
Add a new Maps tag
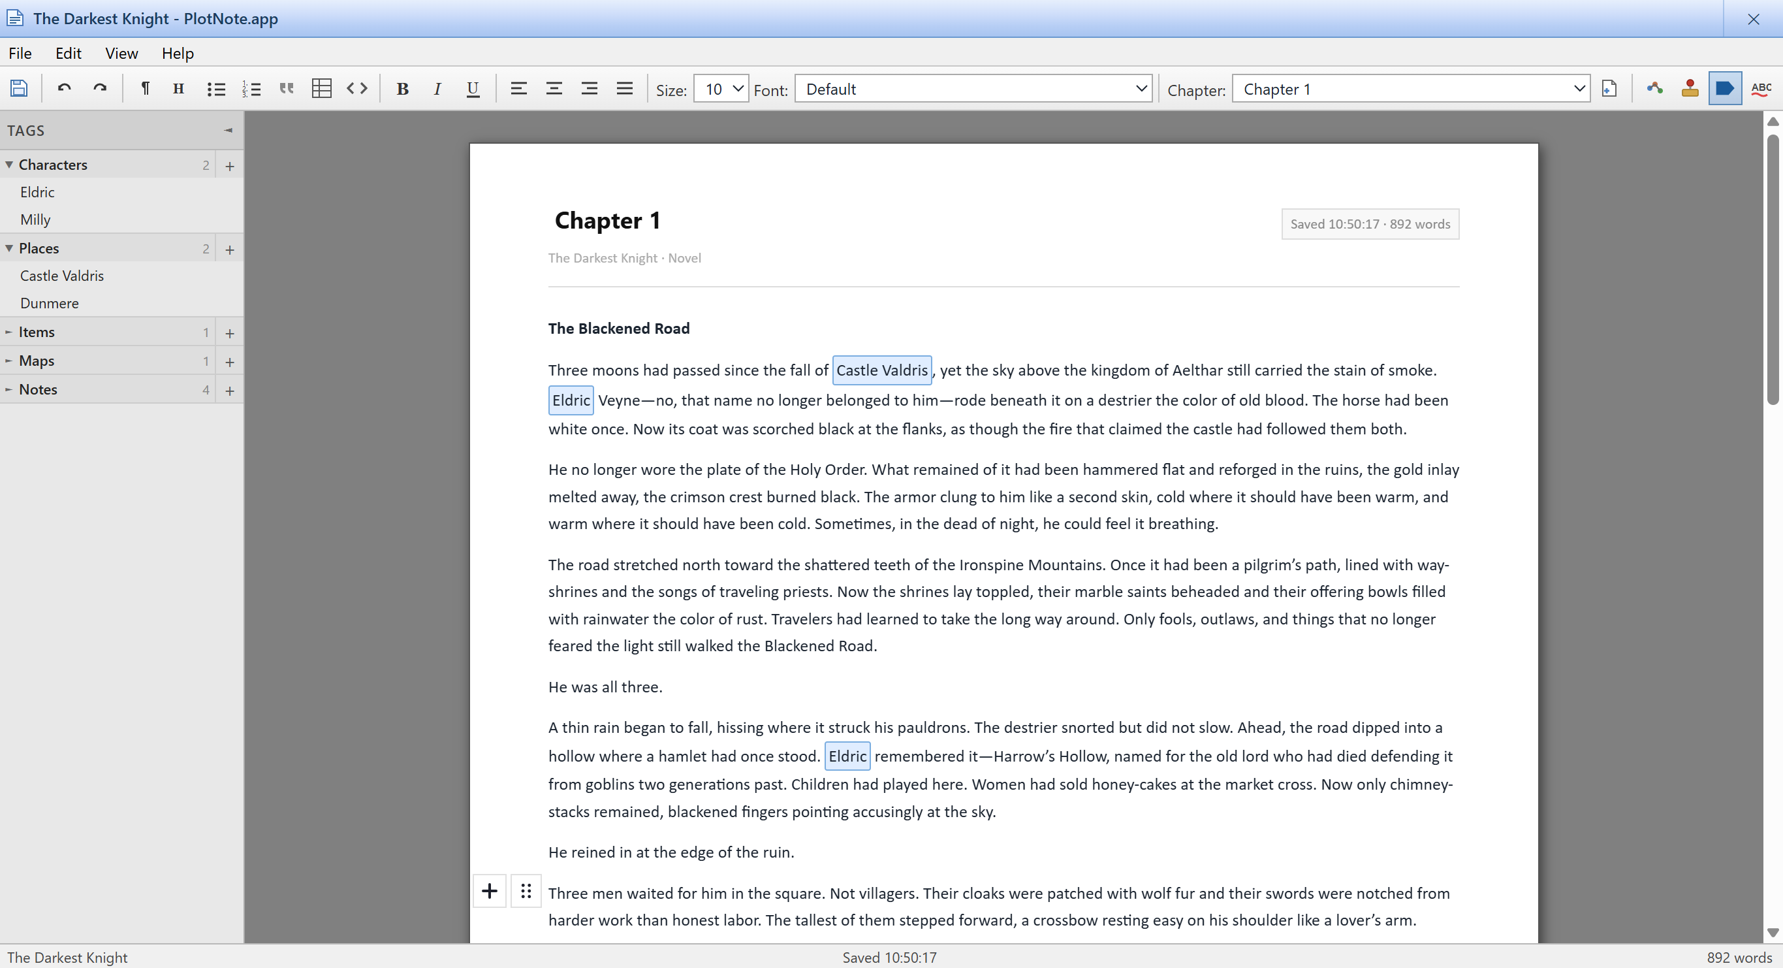[230, 362]
